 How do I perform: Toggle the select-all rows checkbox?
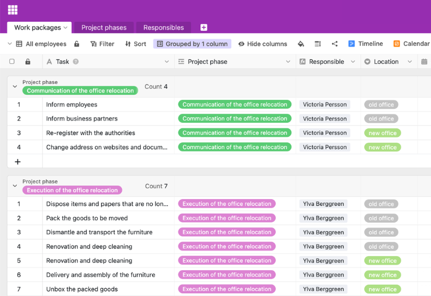pyautogui.click(x=12, y=62)
